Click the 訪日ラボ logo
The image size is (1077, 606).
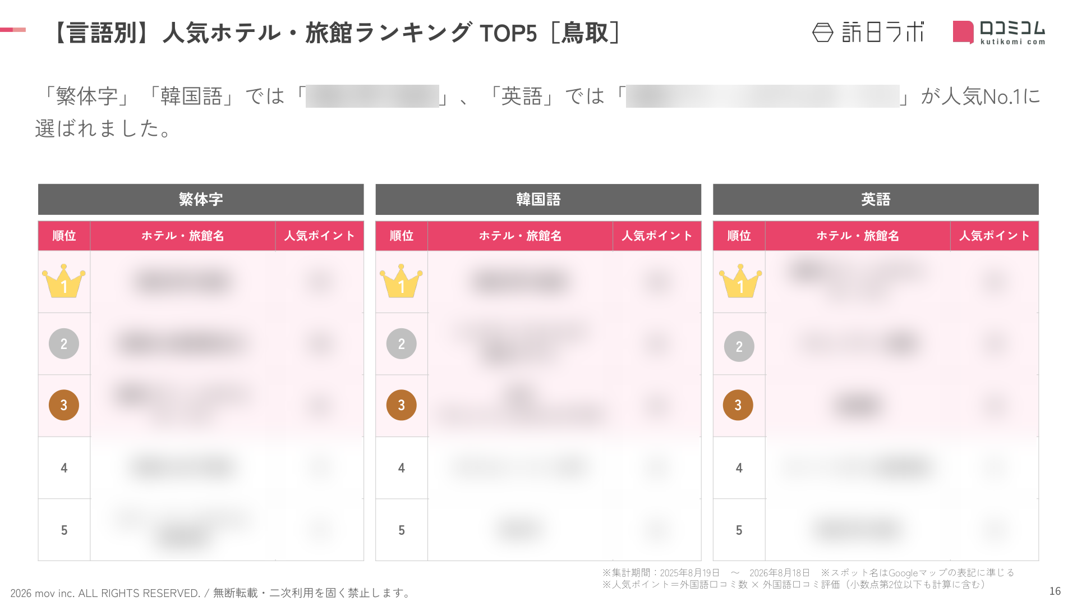(868, 32)
